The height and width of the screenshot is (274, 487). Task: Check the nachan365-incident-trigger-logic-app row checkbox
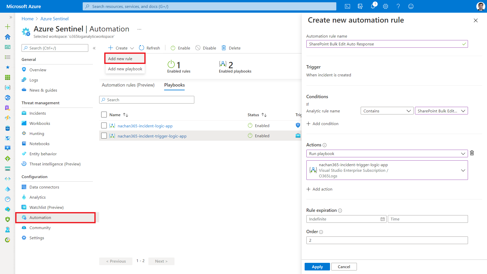click(x=104, y=136)
